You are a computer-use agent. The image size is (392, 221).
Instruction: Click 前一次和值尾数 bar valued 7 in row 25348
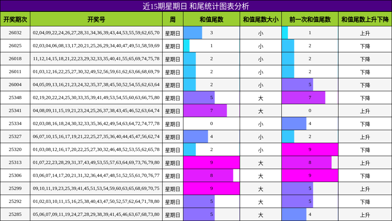tap(304, 98)
